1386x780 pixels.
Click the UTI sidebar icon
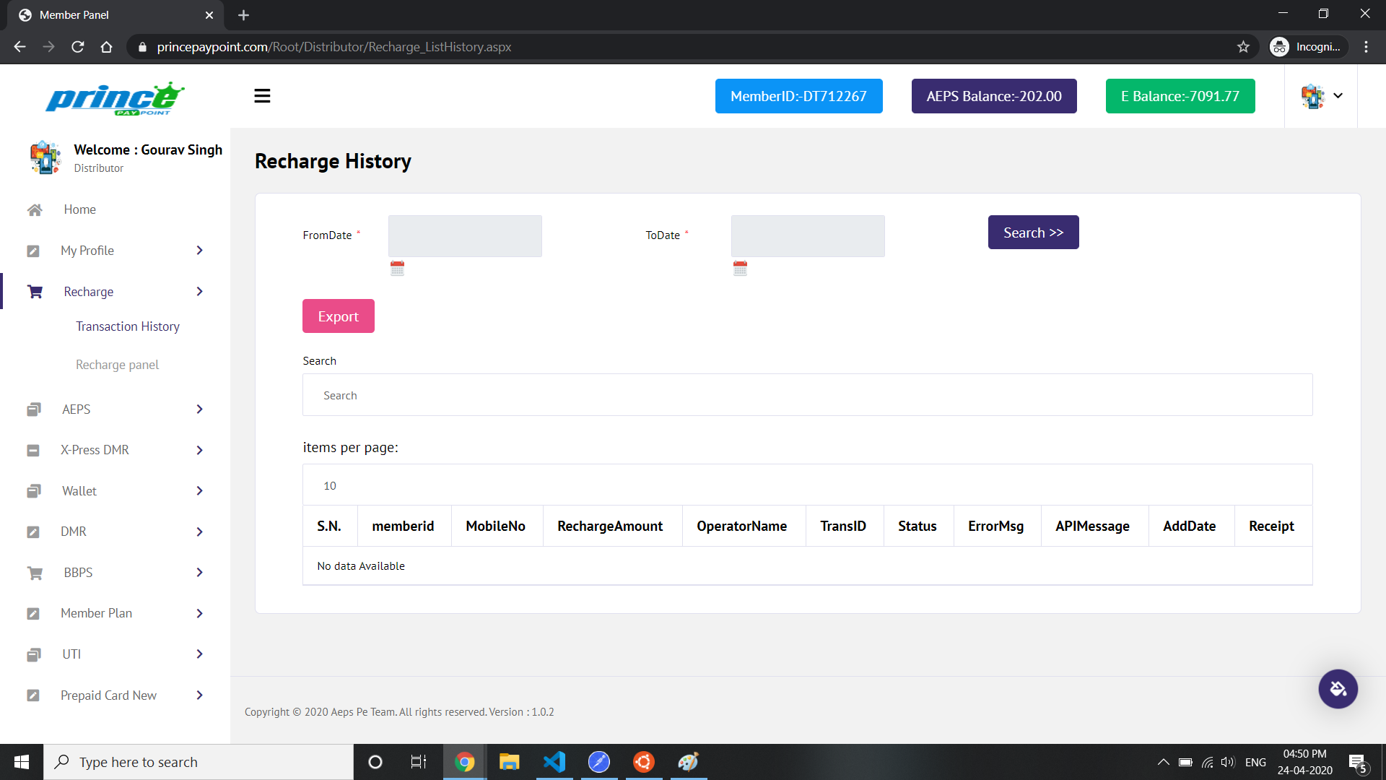click(x=34, y=654)
